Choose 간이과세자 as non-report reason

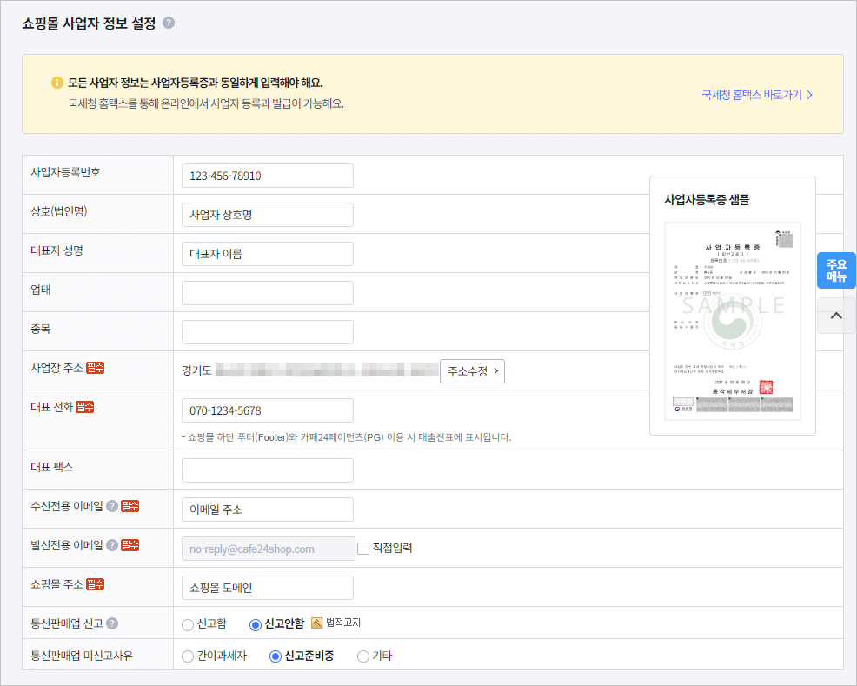188,656
